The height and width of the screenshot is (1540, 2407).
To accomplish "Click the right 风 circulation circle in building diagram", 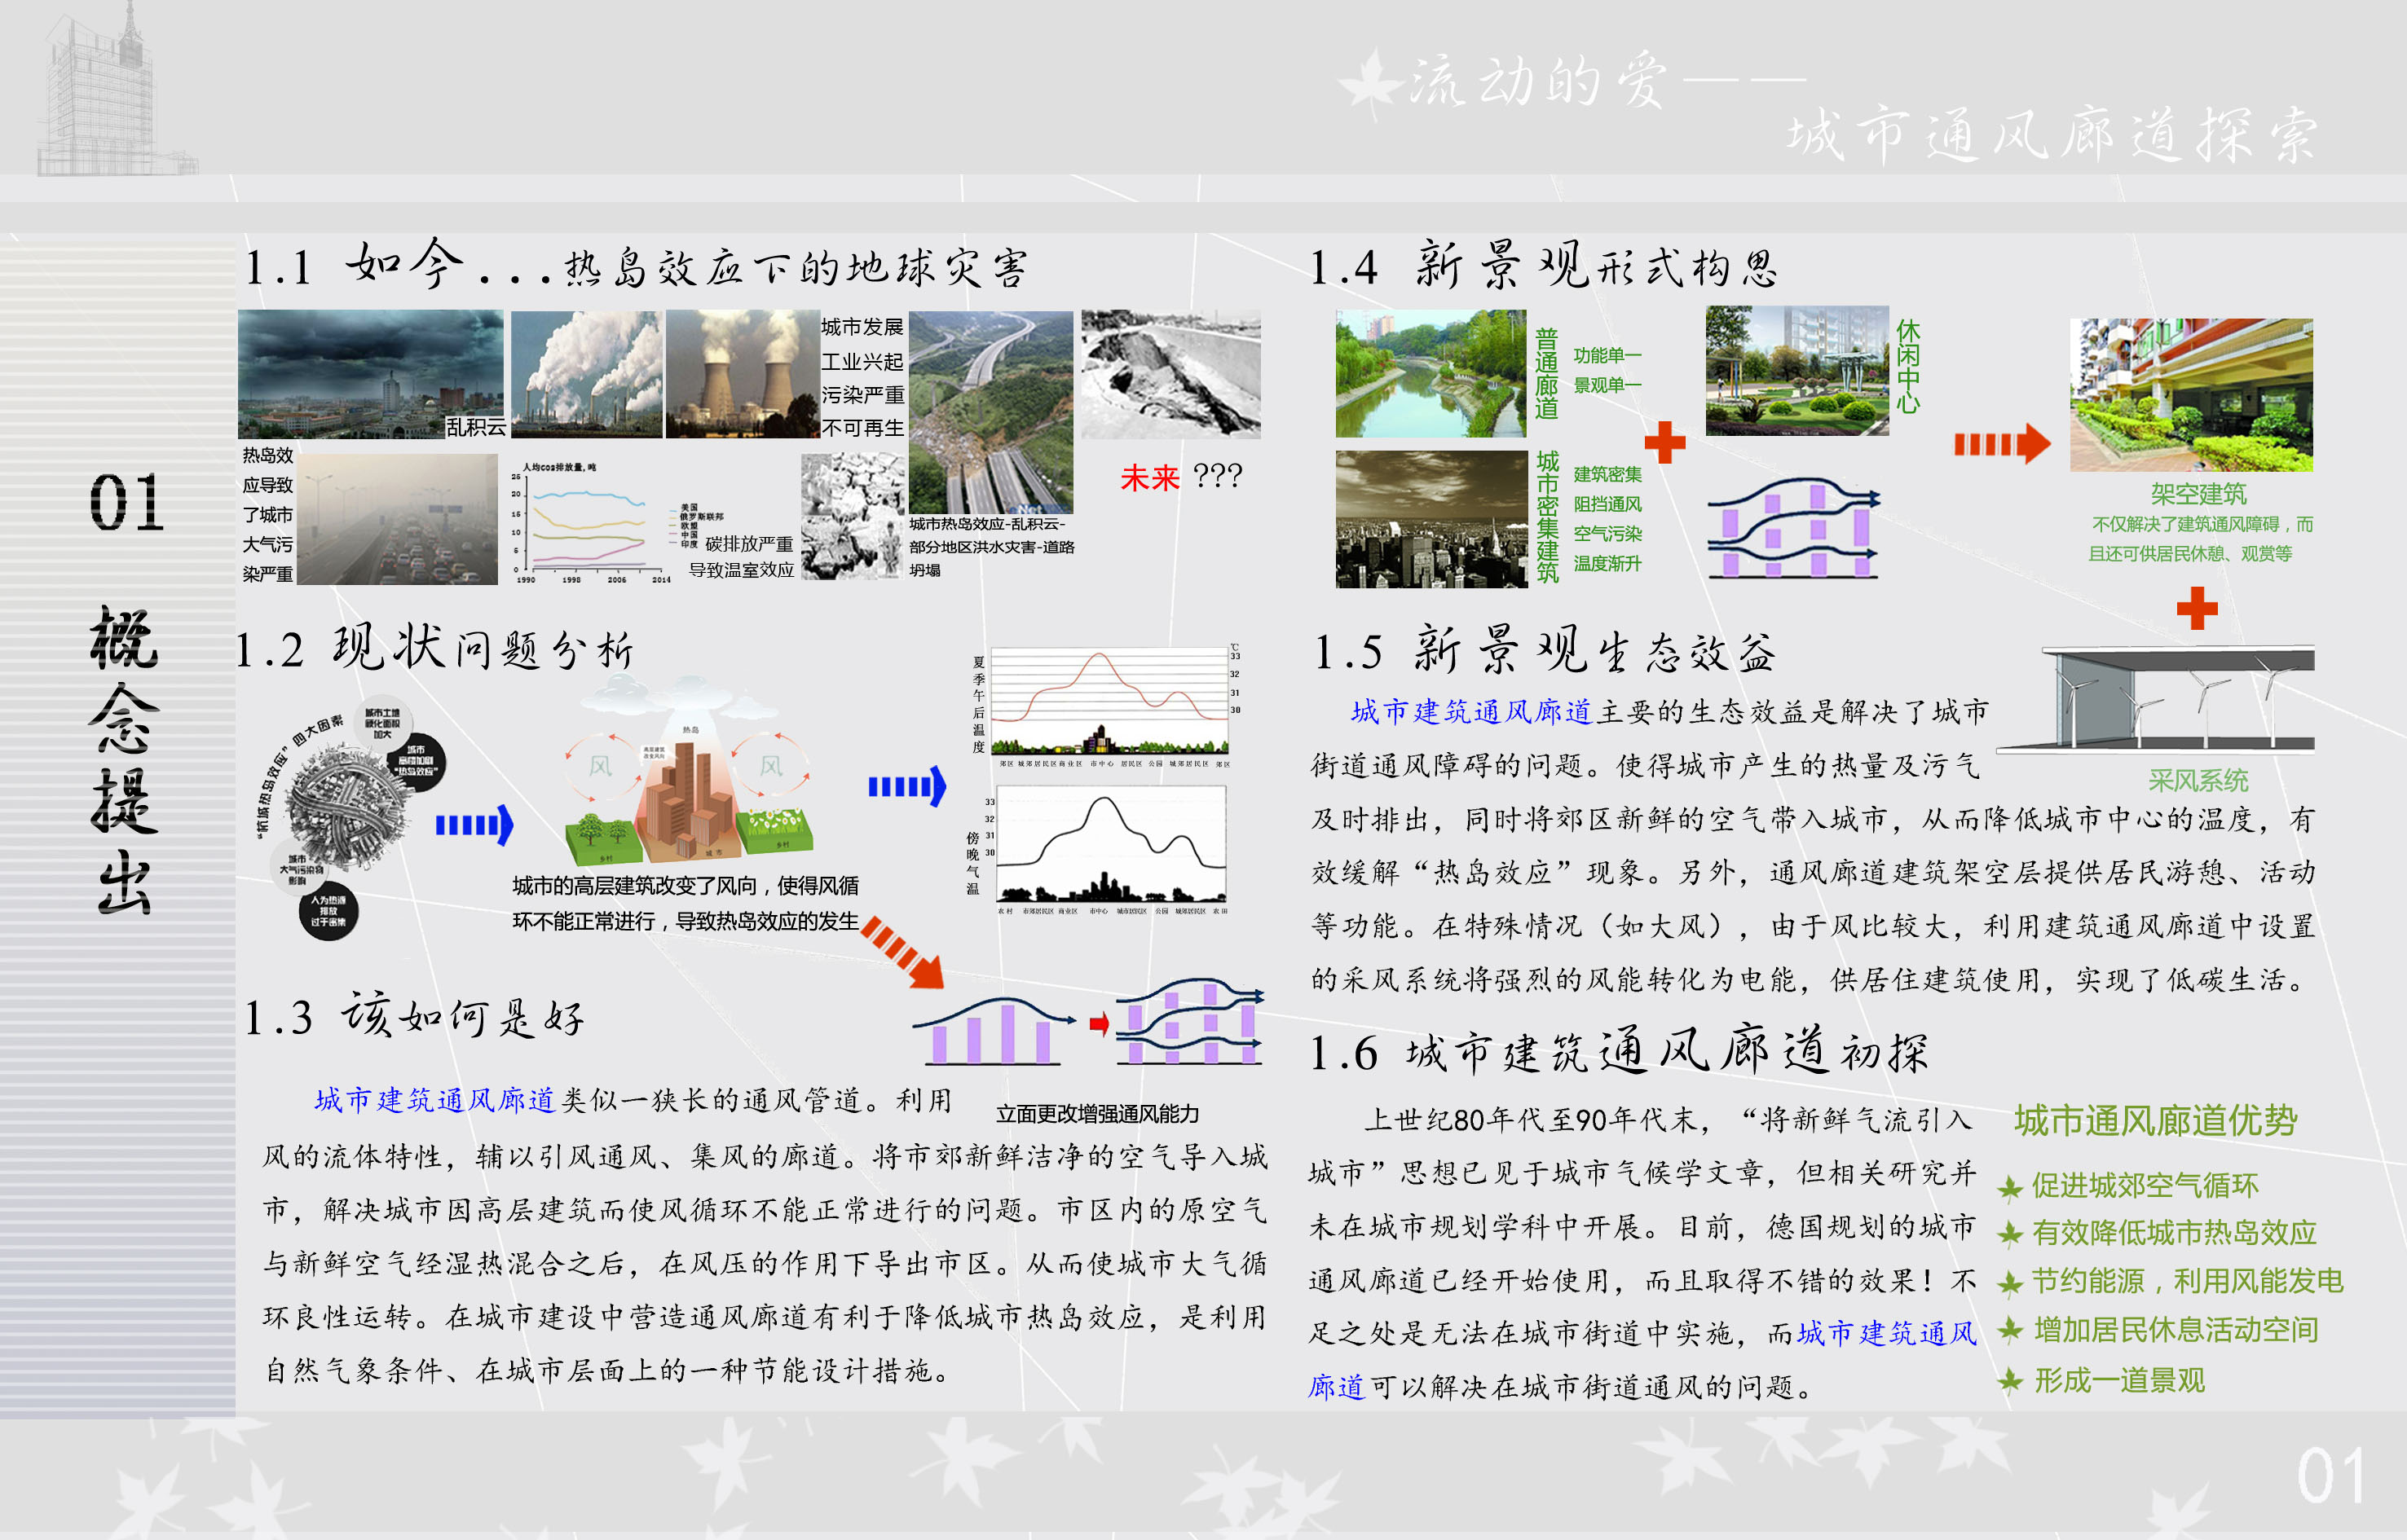I will (x=770, y=766).
